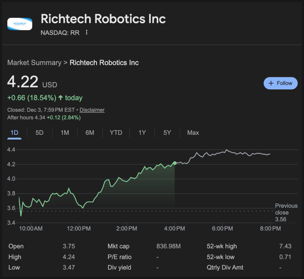Click the Mkt cap value 836.98M
The height and width of the screenshot is (279, 304).
coord(168,246)
